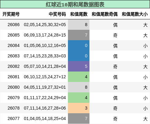The height and width of the screenshot is (124, 150).
Task: Click the dark gray tail cell 7 for 26085
Action: click(x=79, y=35)
